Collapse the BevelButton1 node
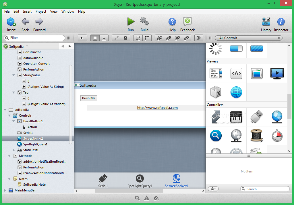 coord(14,121)
